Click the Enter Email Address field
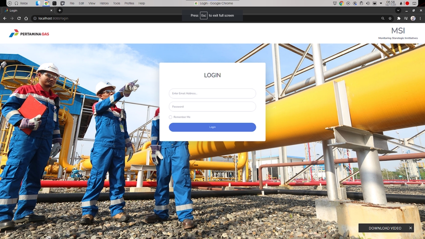Screen dimensions: 425x239 (212, 93)
